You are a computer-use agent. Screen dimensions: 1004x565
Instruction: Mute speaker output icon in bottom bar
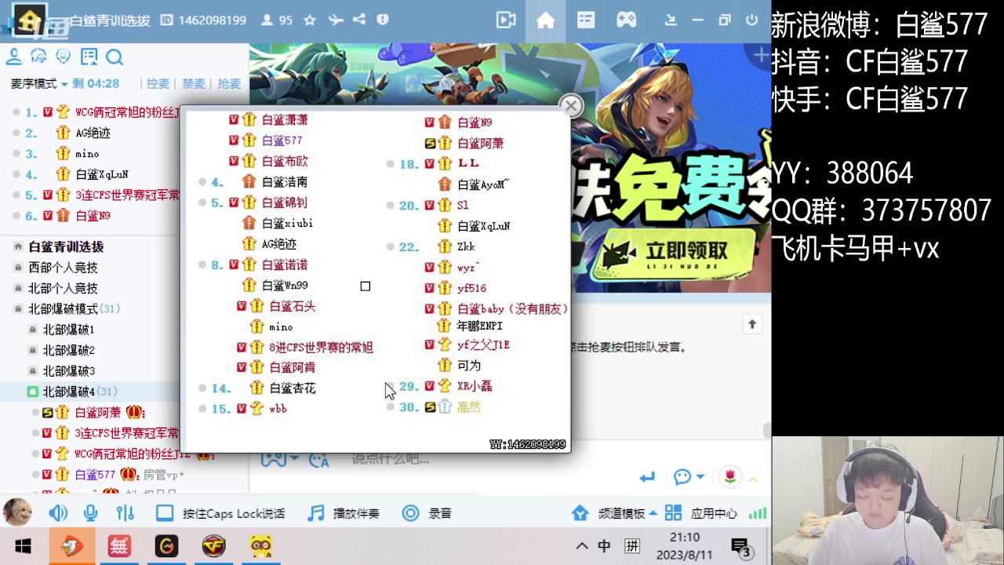pyautogui.click(x=58, y=513)
